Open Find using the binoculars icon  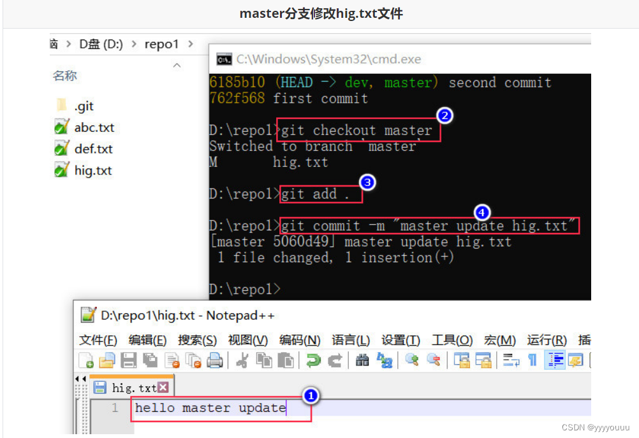click(362, 360)
